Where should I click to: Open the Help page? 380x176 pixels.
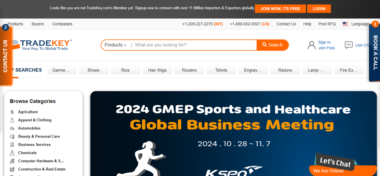click(x=307, y=24)
